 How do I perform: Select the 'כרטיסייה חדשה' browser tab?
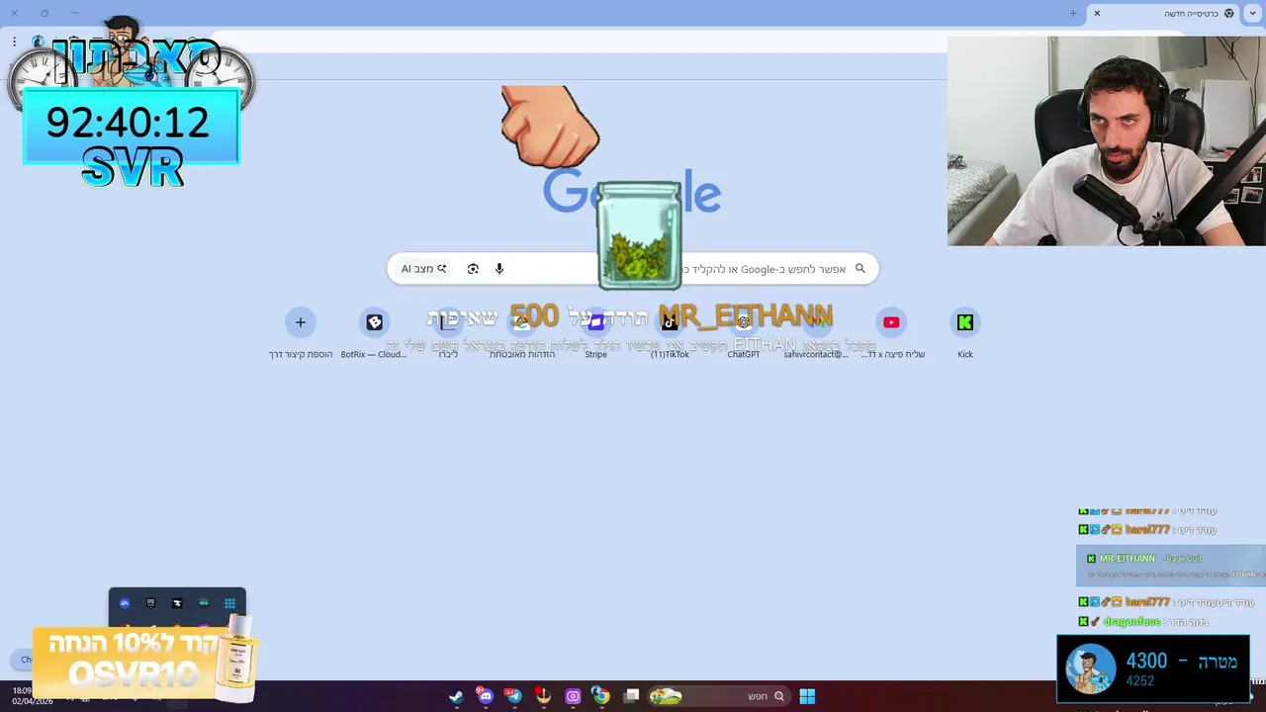[x=1164, y=13]
